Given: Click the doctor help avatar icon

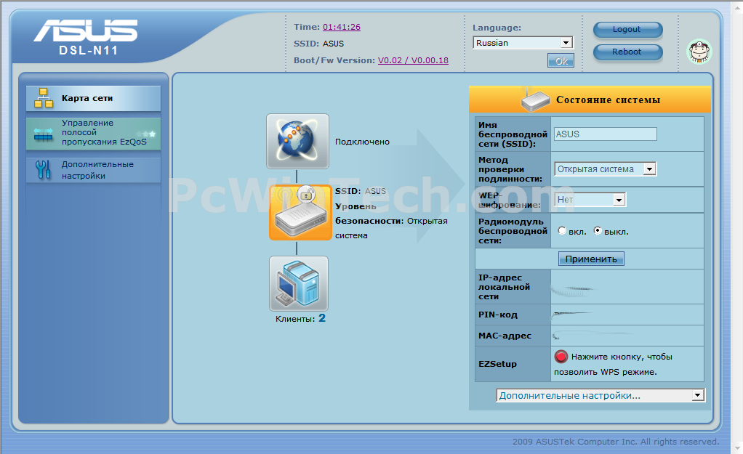Looking at the screenshot, I should pos(699,52).
